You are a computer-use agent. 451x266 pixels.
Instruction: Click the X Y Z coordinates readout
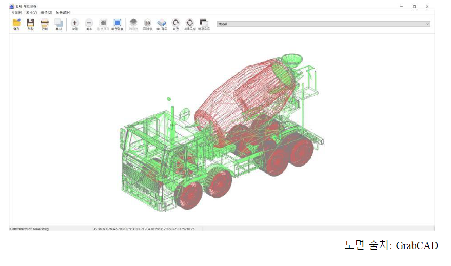144,229
